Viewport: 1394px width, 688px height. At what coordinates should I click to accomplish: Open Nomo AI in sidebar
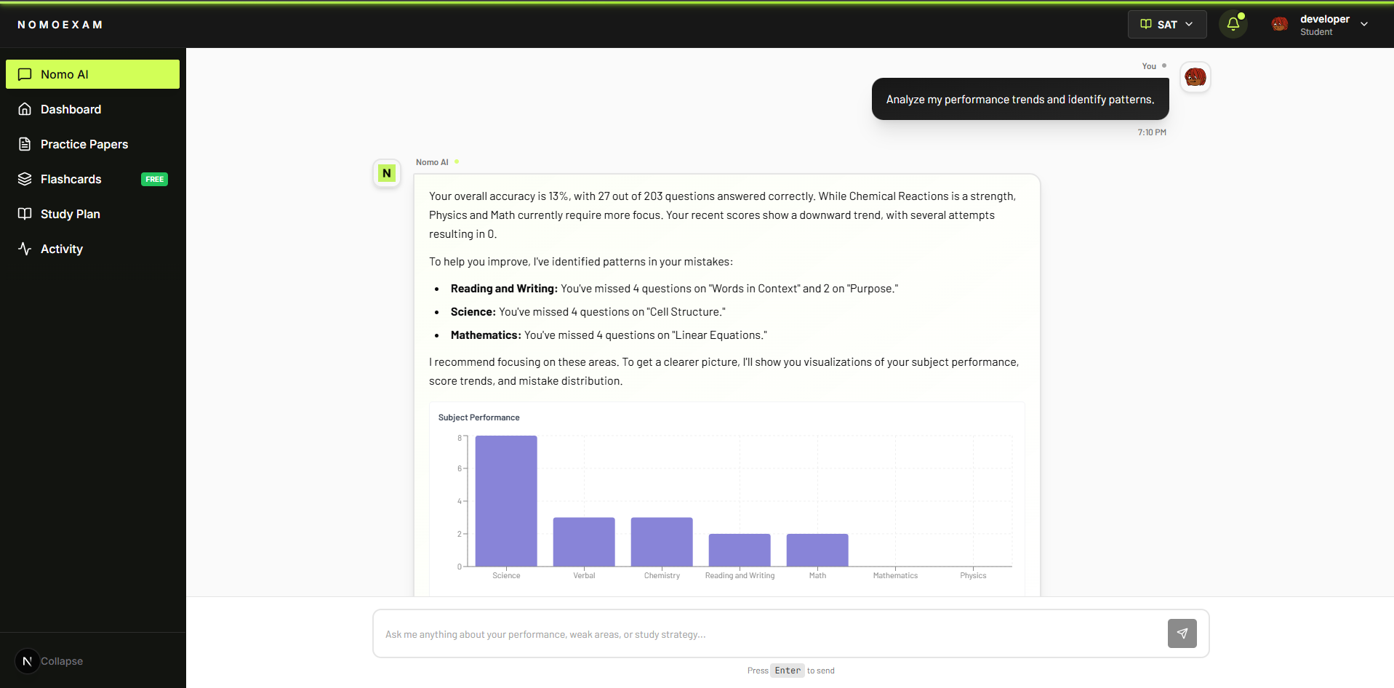pos(92,74)
